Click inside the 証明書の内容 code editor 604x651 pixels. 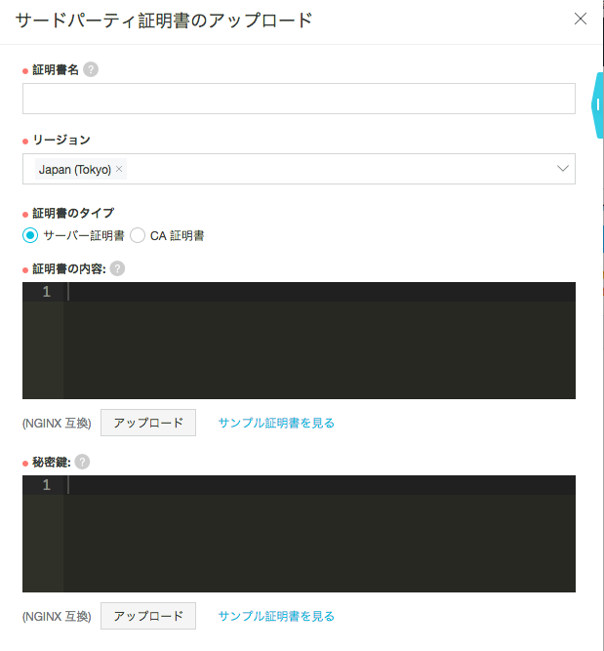pos(299,341)
